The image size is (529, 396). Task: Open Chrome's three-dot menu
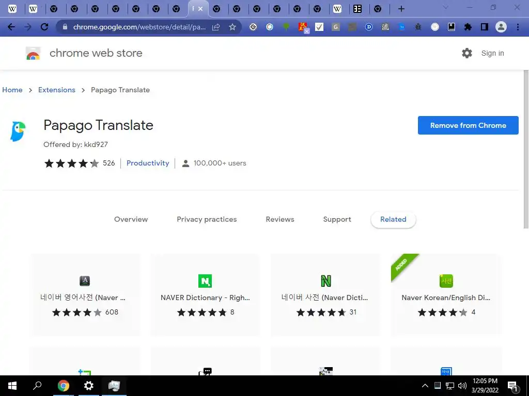pos(518,27)
